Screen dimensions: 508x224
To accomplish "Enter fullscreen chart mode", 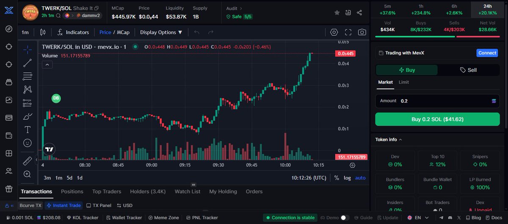I will (348, 32).
